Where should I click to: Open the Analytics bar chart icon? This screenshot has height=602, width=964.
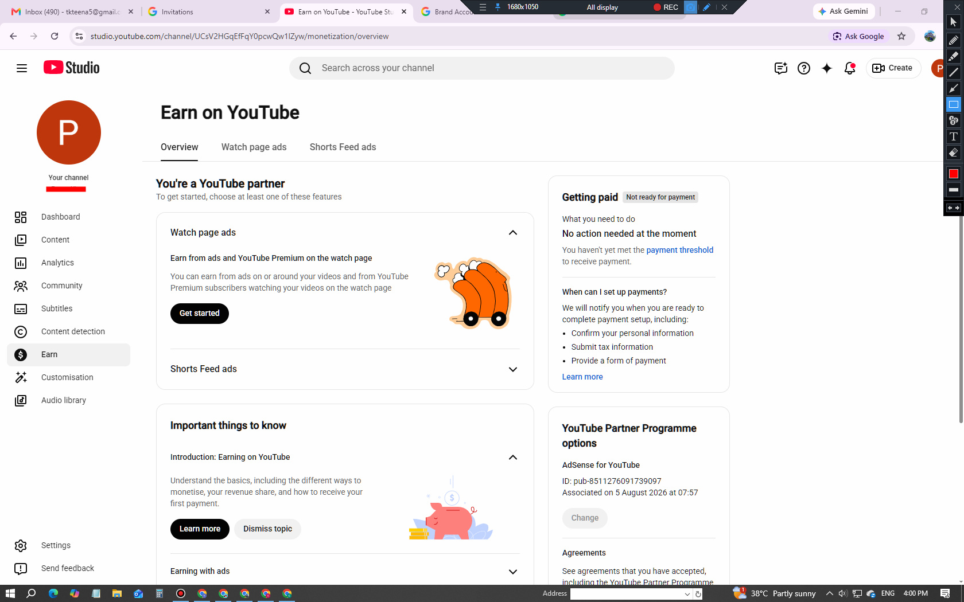click(21, 263)
